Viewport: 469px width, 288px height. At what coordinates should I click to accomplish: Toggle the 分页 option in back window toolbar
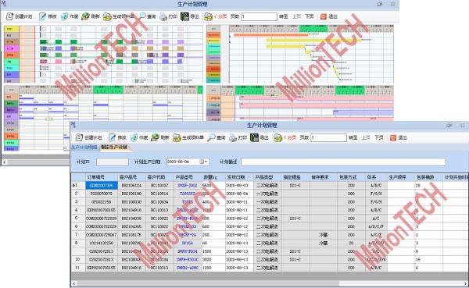click(216, 16)
